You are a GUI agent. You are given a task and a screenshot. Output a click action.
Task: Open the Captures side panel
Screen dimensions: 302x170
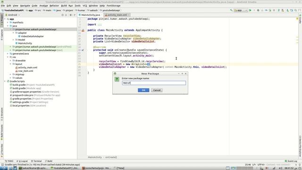(2, 34)
